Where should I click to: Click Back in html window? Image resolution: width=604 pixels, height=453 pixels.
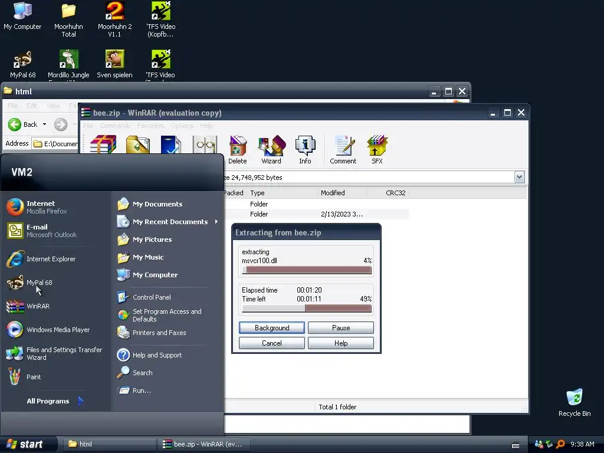[x=23, y=124]
